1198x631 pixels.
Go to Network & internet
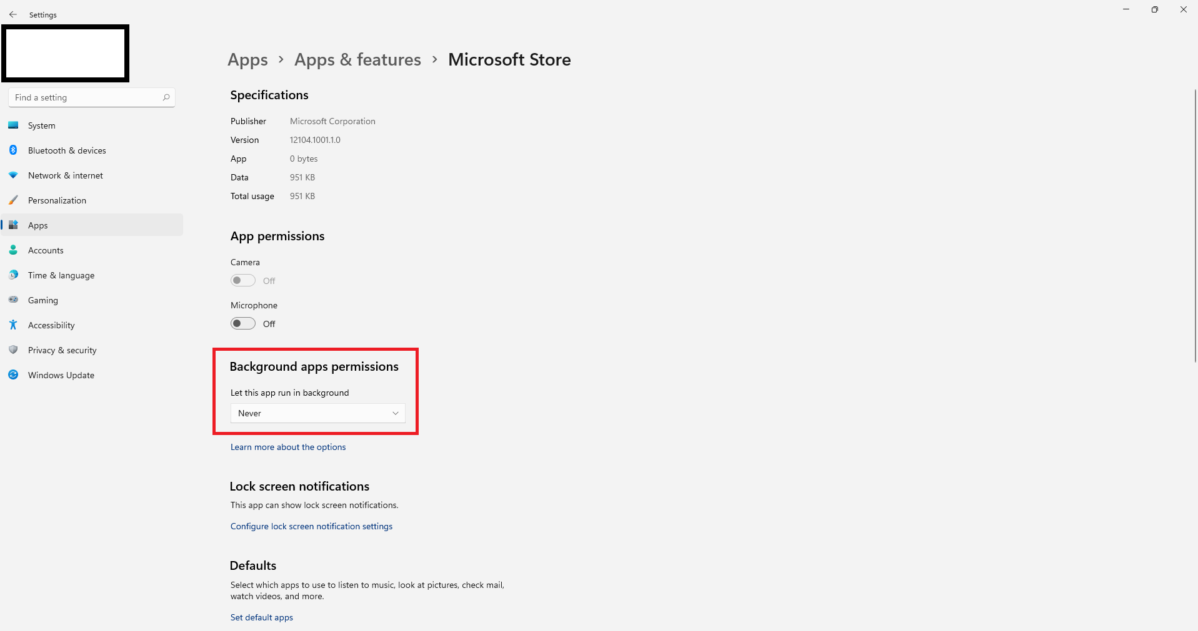(92, 175)
